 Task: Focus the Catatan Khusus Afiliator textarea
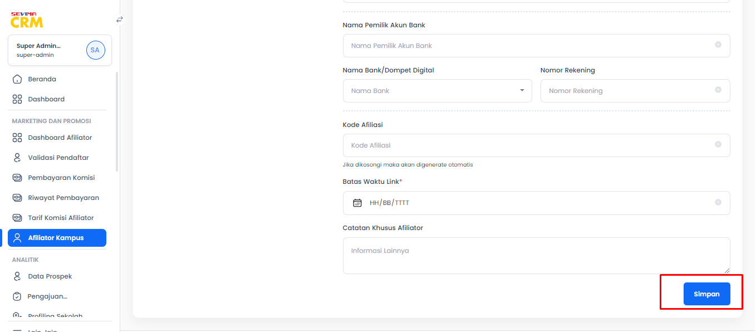pos(537,256)
